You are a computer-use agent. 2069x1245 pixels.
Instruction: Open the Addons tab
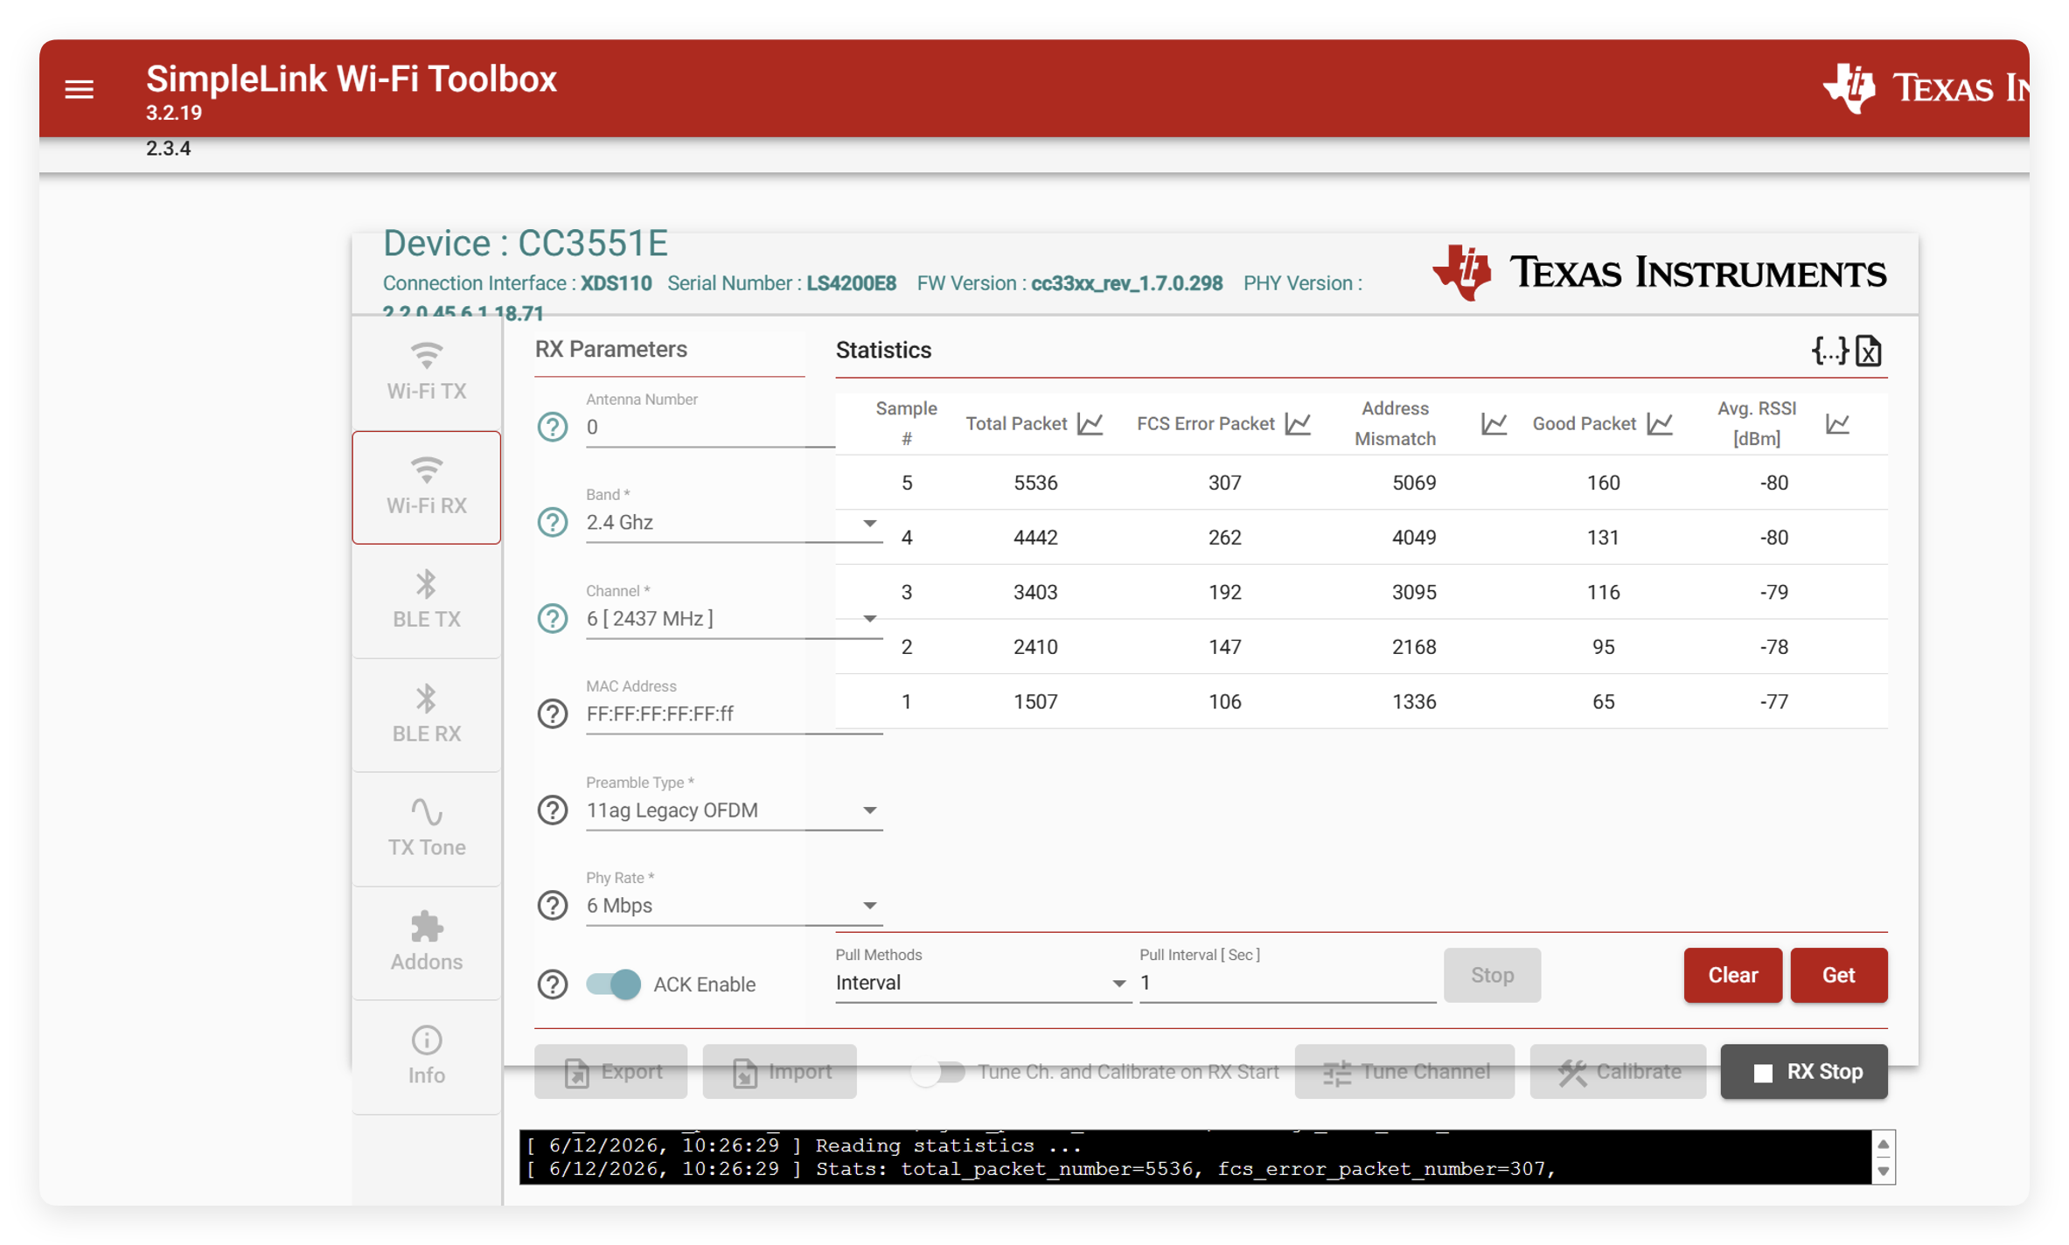click(427, 943)
